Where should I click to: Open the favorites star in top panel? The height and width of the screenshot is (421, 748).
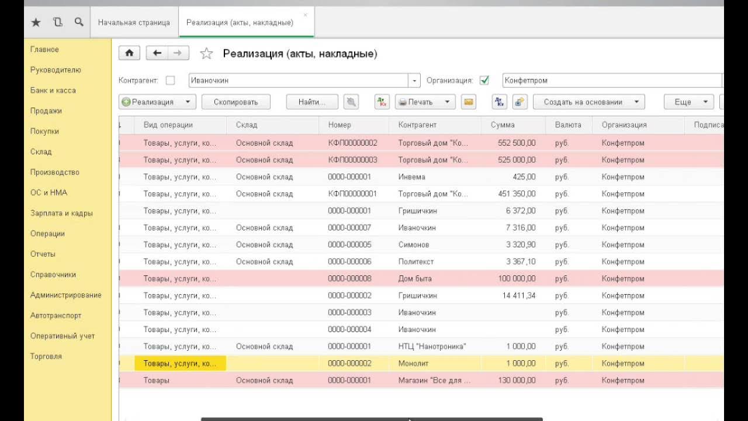pyautogui.click(x=36, y=22)
